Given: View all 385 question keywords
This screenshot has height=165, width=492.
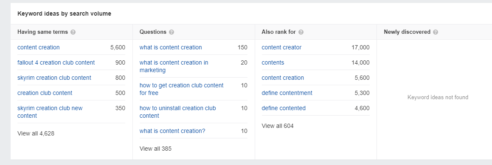Looking at the screenshot, I should click(x=156, y=149).
